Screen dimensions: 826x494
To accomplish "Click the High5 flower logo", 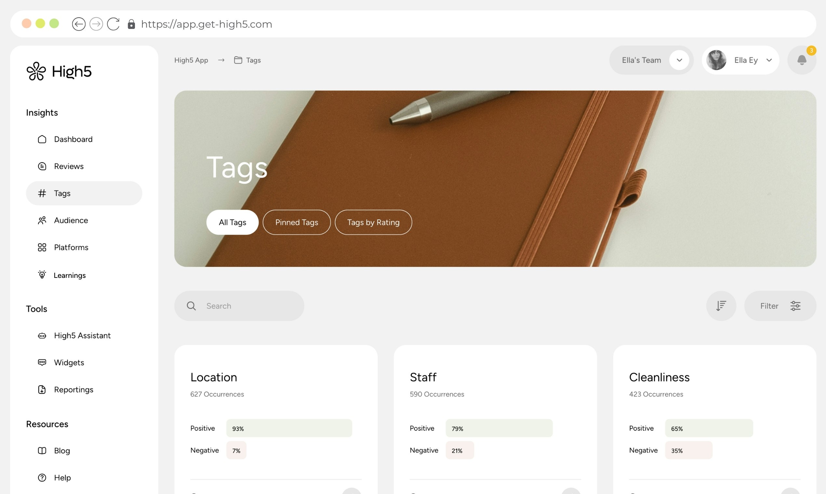I will click(36, 71).
